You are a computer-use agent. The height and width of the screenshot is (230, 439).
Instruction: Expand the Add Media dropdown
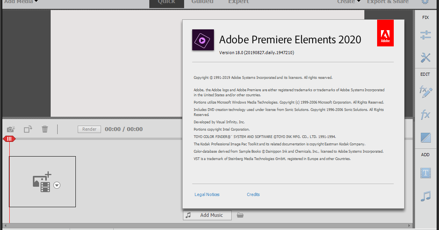coord(21,2)
